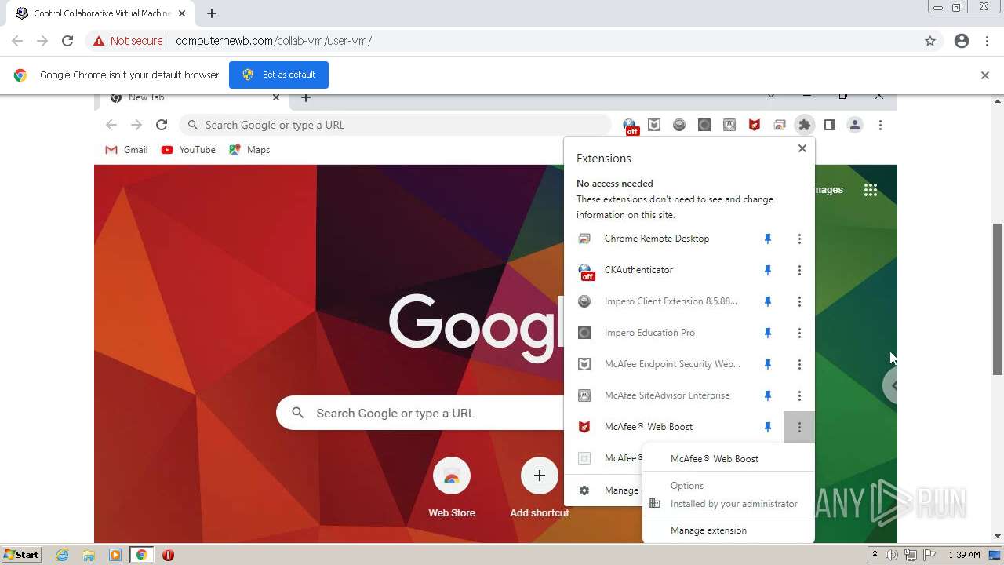
Task: Reload the inner New Tab page
Action: click(162, 125)
